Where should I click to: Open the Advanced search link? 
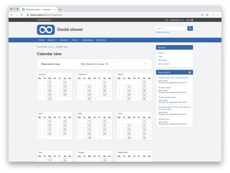click(x=163, y=32)
